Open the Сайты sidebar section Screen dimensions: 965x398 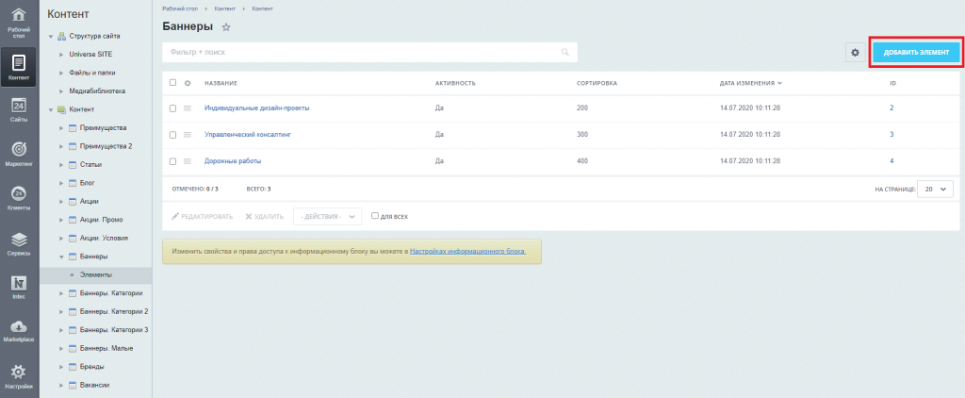tap(19, 109)
